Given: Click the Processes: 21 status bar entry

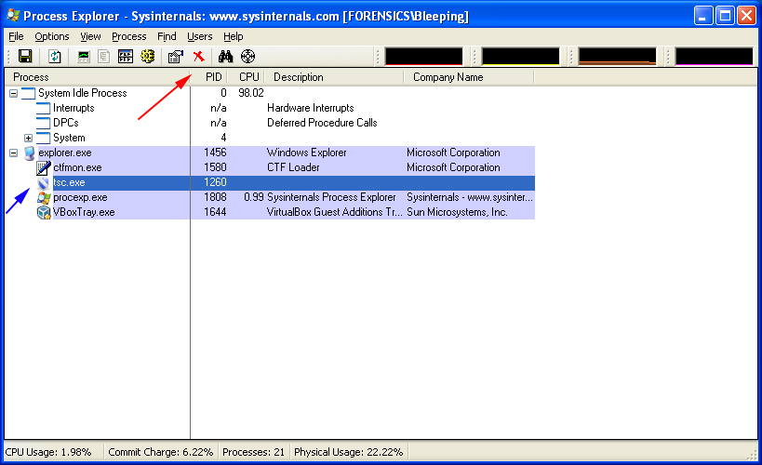Looking at the screenshot, I should [x=254, y=452].
